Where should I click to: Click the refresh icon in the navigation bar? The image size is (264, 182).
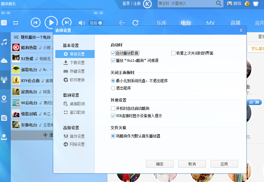[x=135, y=23]
